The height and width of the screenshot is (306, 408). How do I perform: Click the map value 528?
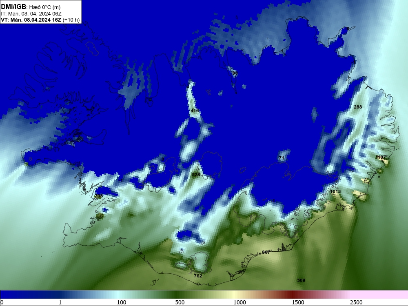[196, 175]
